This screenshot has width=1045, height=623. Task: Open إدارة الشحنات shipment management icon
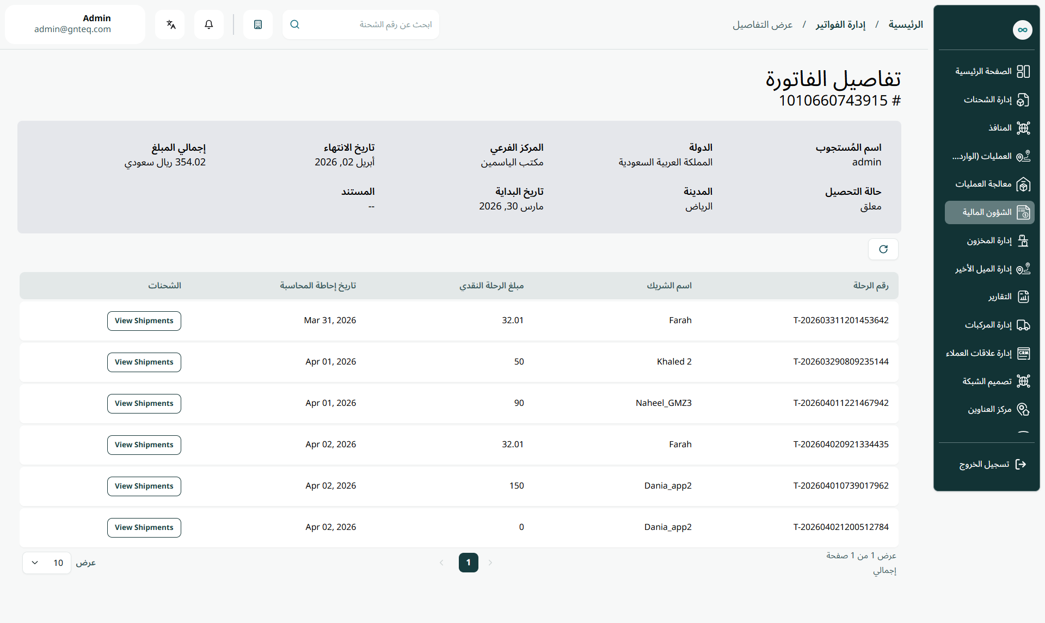coord(1023,100)
